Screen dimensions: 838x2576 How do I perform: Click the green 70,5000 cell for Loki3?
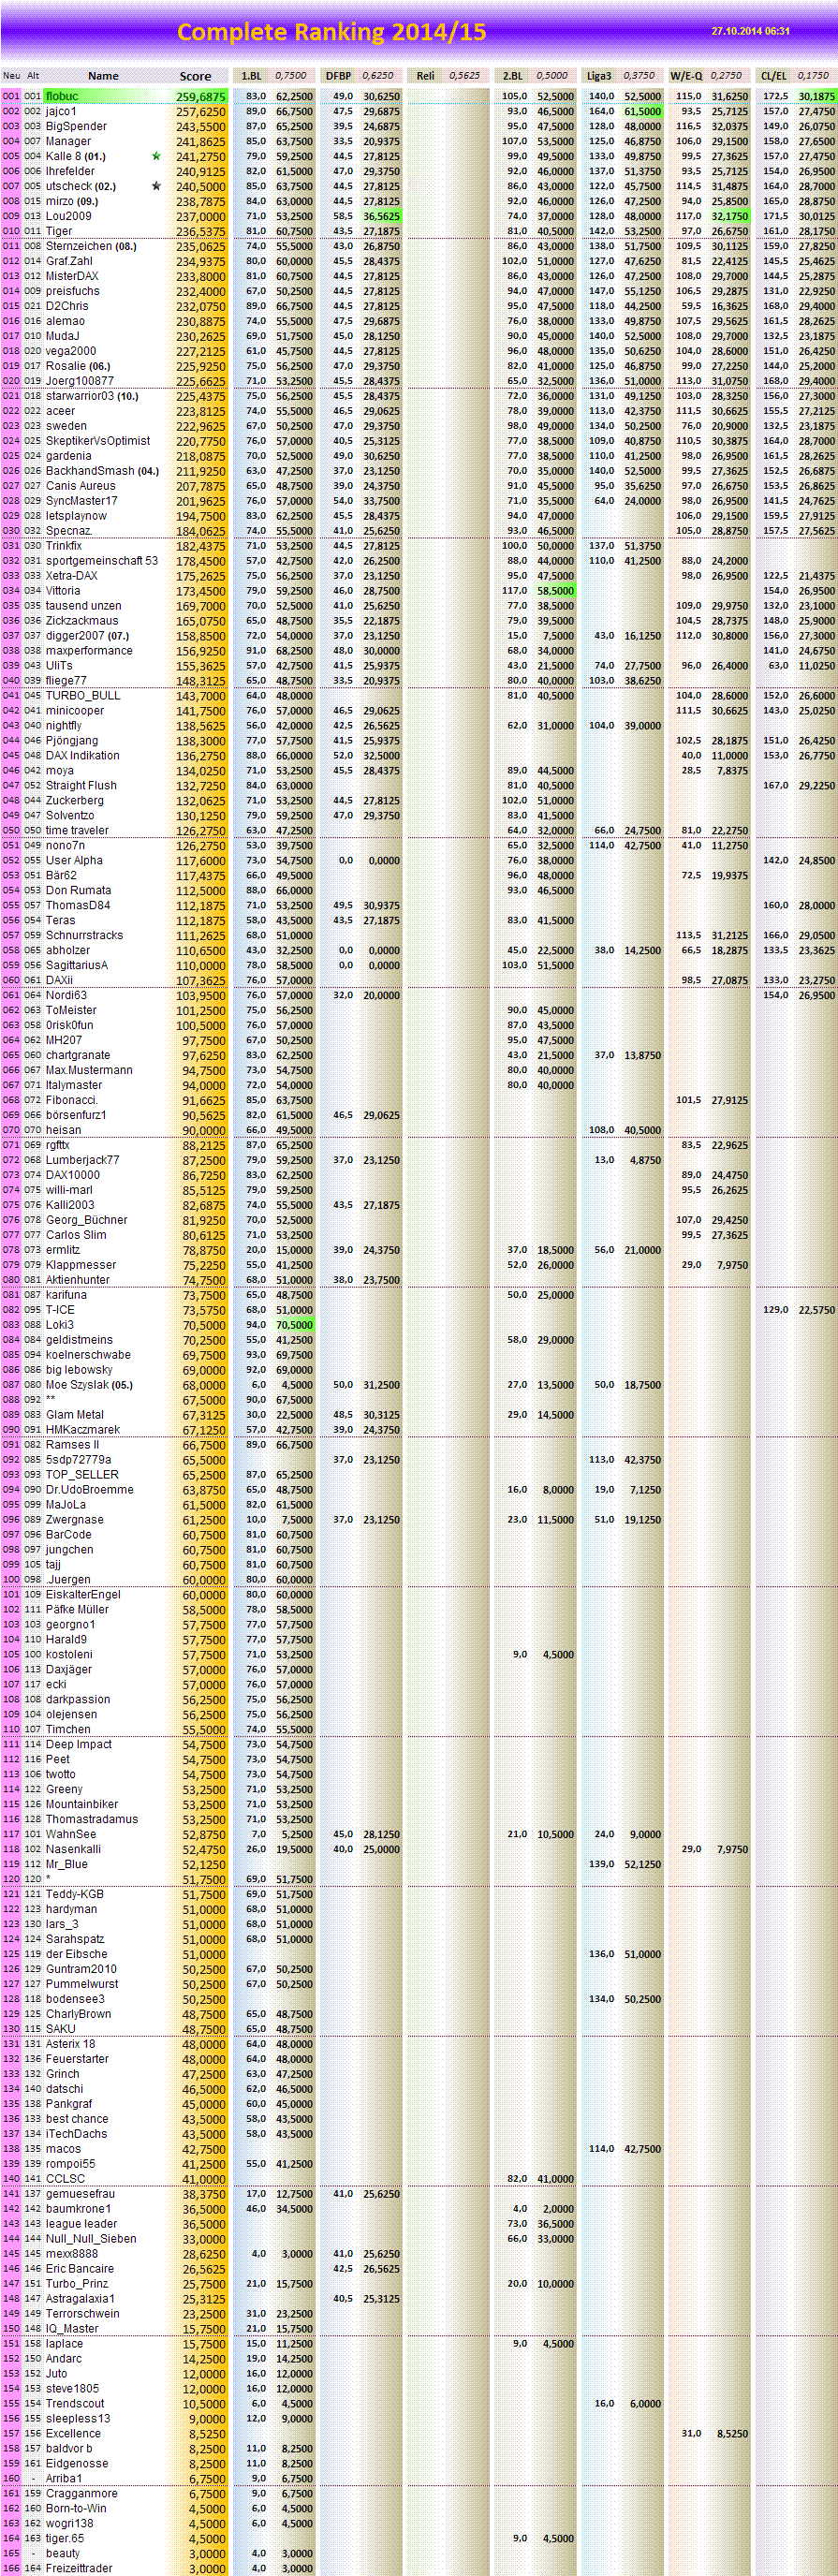tap(294, 1325)
